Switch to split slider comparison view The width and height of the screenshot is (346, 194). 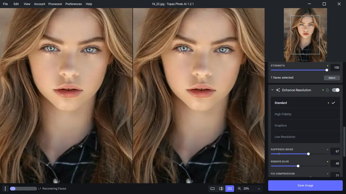tap(221, 189)
